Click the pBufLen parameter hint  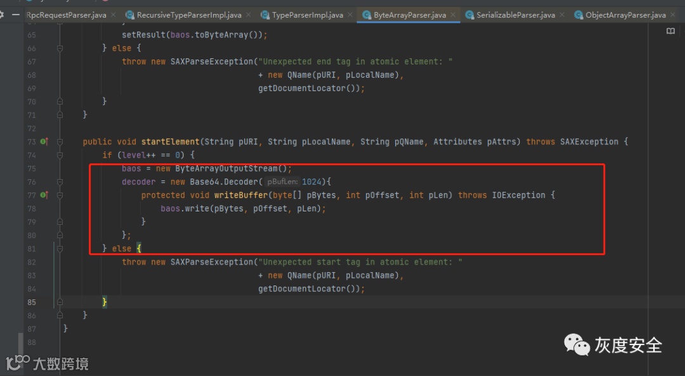[282, 182]
